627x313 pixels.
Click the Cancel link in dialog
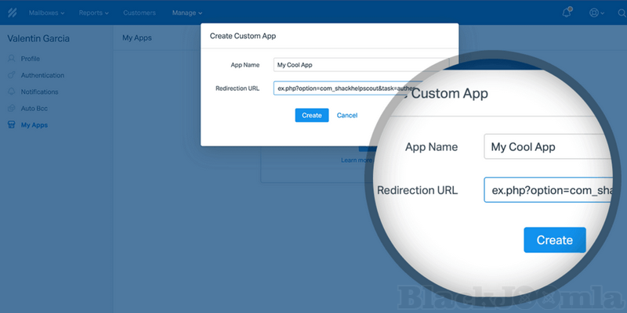pos(346,115)
